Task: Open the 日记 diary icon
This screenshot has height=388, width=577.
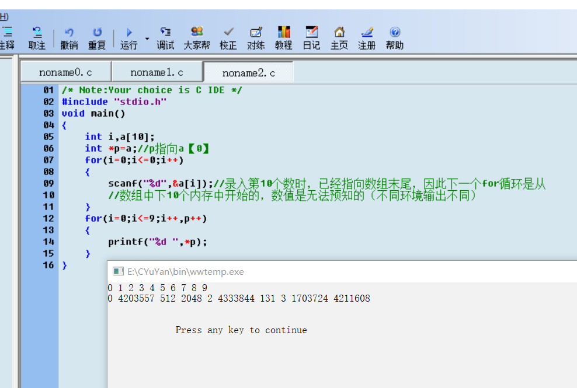Action: click(x=311, y=38)
